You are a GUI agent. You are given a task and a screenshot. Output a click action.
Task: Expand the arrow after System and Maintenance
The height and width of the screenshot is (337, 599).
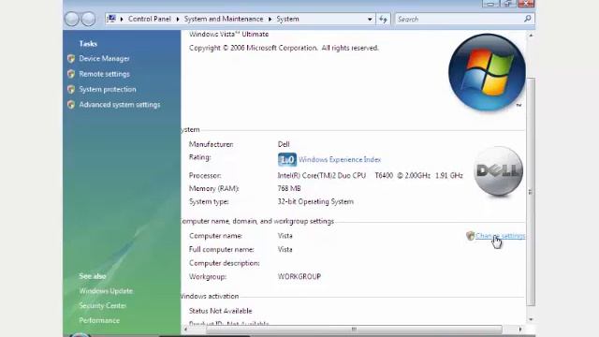(x=270, y=19)
